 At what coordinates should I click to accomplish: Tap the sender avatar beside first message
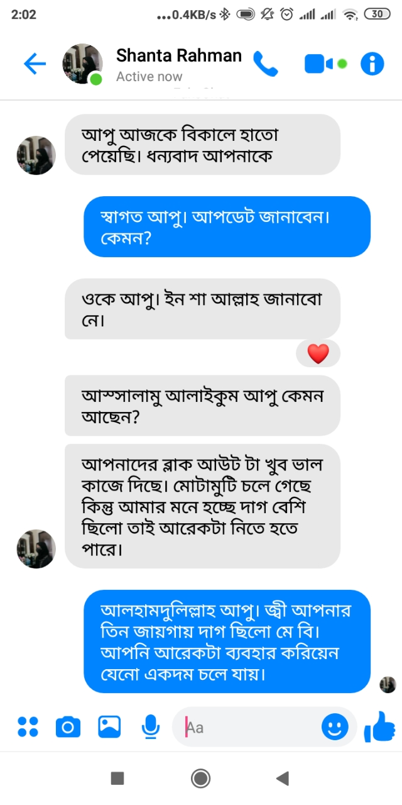pos(36,155)
